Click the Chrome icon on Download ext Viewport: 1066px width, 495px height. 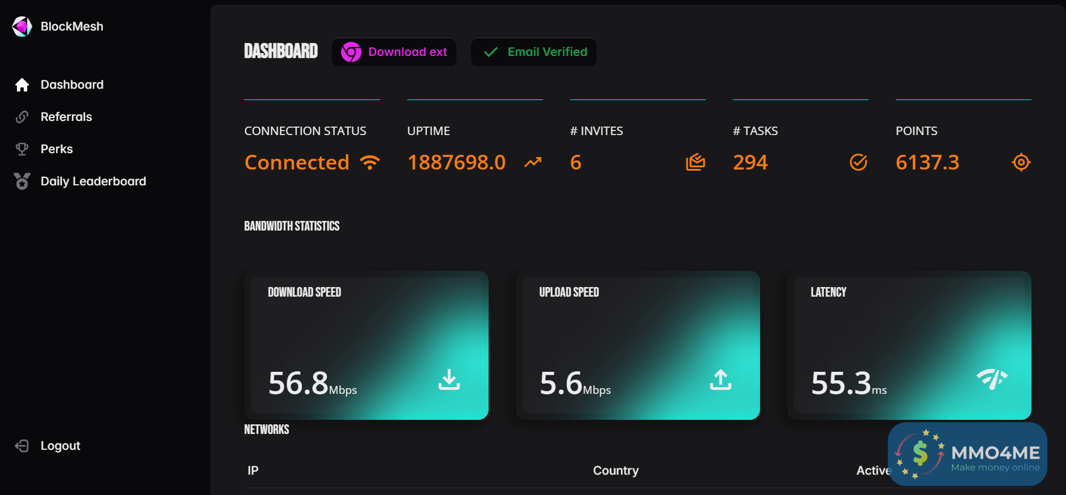pyautogui.click(x=351, y=52)
